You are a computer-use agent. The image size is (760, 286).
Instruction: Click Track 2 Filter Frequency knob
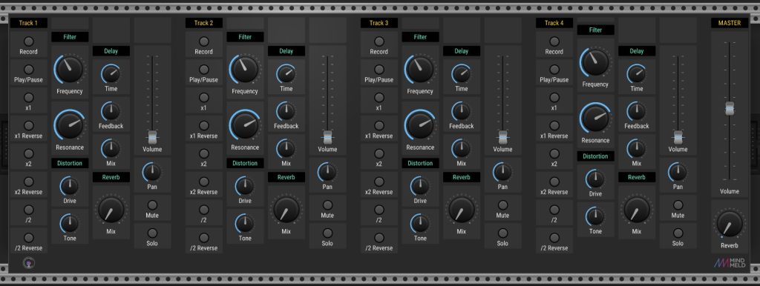pyautogui.click(x=245, y=69)
